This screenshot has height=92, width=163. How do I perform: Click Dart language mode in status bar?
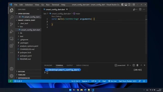pyautogui.click(x=104, y=81)
